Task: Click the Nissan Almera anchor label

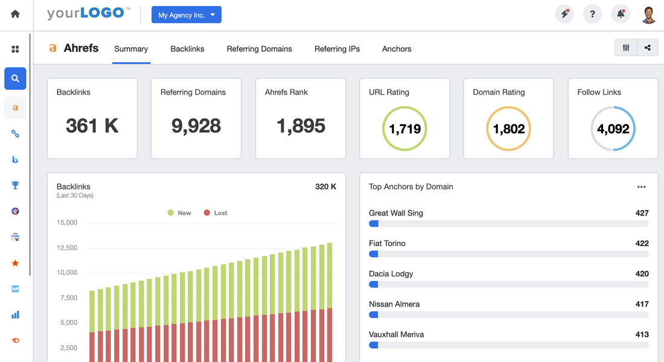Action: [x=394, y=304]
